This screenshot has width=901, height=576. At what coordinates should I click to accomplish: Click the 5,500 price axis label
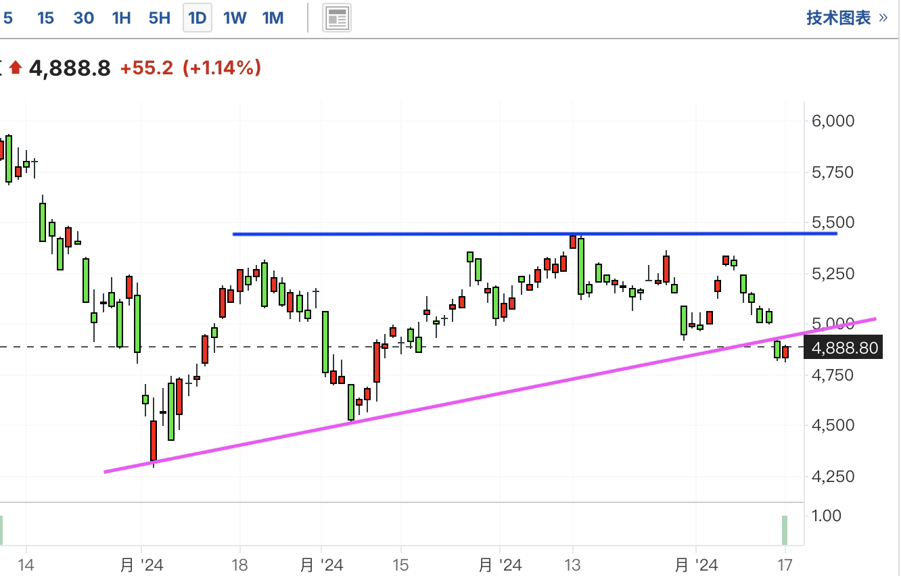(x=833, y=222)
